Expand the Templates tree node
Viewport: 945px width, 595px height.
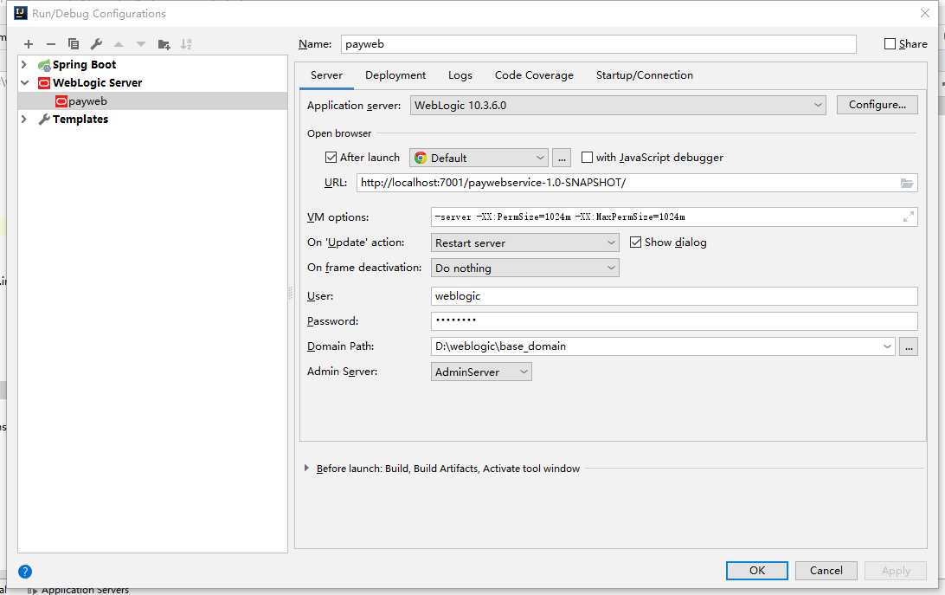coord(24,119)
